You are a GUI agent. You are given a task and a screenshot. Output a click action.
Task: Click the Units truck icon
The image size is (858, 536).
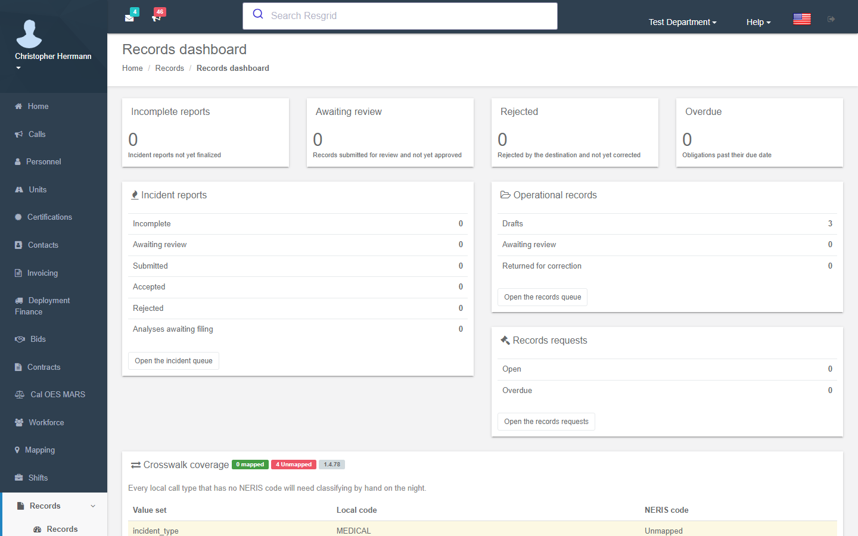point(19,189)
